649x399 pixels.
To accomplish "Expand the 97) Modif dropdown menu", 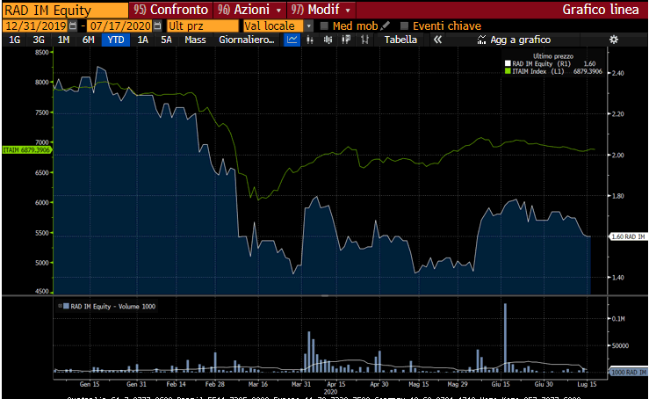I will click(x=348, y=10).
